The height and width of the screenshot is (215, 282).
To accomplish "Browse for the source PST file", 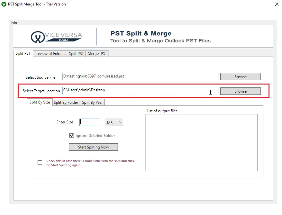I will (241, 76).
